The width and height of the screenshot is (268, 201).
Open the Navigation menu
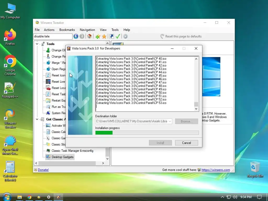[87, 30]
